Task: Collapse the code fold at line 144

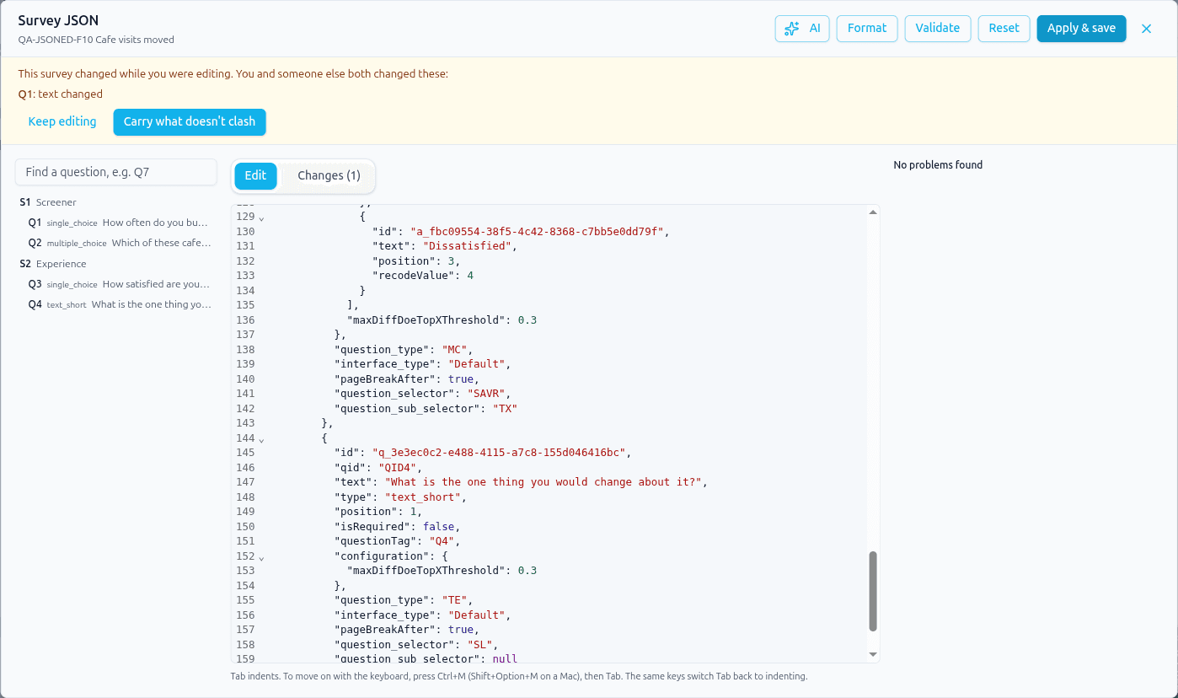Action: click(x=261, y=439)
